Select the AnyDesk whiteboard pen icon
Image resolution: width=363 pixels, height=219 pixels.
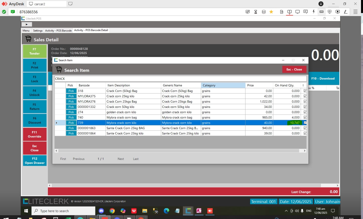(x=346, y=12)
